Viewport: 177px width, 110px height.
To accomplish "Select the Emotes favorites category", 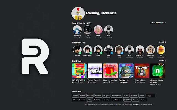I will (x=127, y=100).
